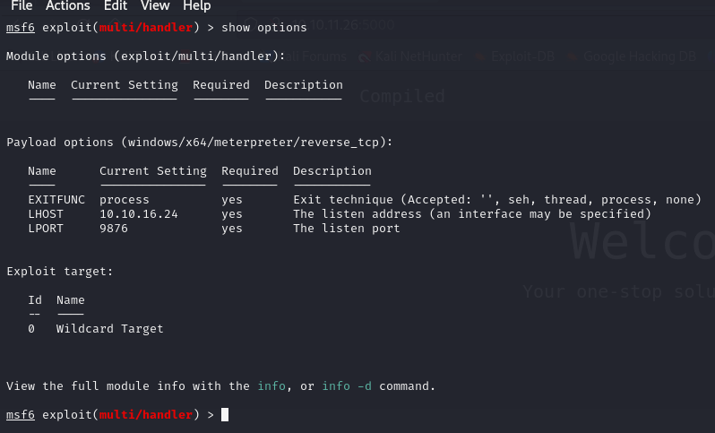Viewport: 715px width, 433px height.
Task: Select the EXITFUNC option name
Action: (x=56, y=200)
